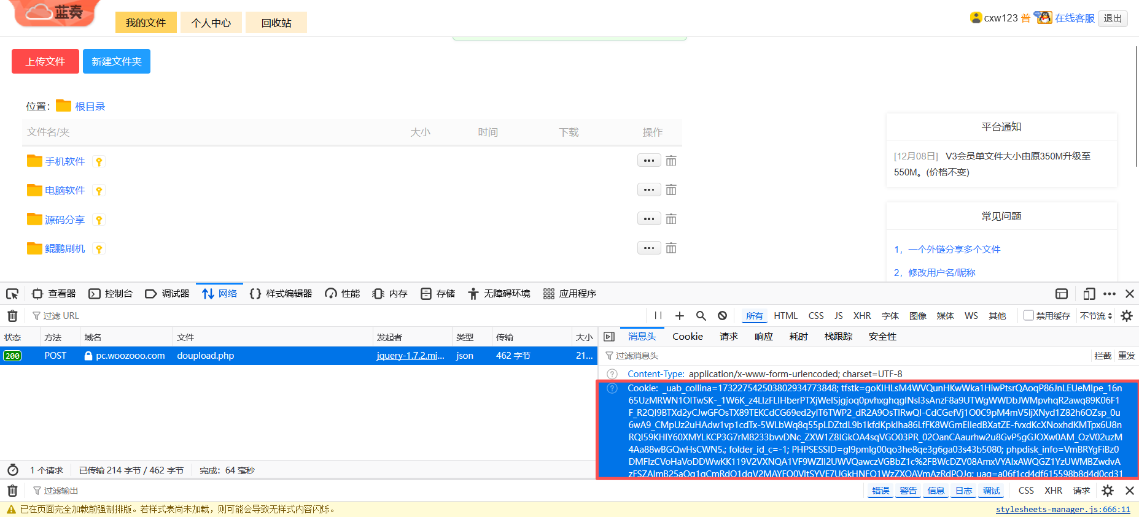Delete the 手机软件 folder via trash icon
The image size is (1139, 517).
[671, 161]
